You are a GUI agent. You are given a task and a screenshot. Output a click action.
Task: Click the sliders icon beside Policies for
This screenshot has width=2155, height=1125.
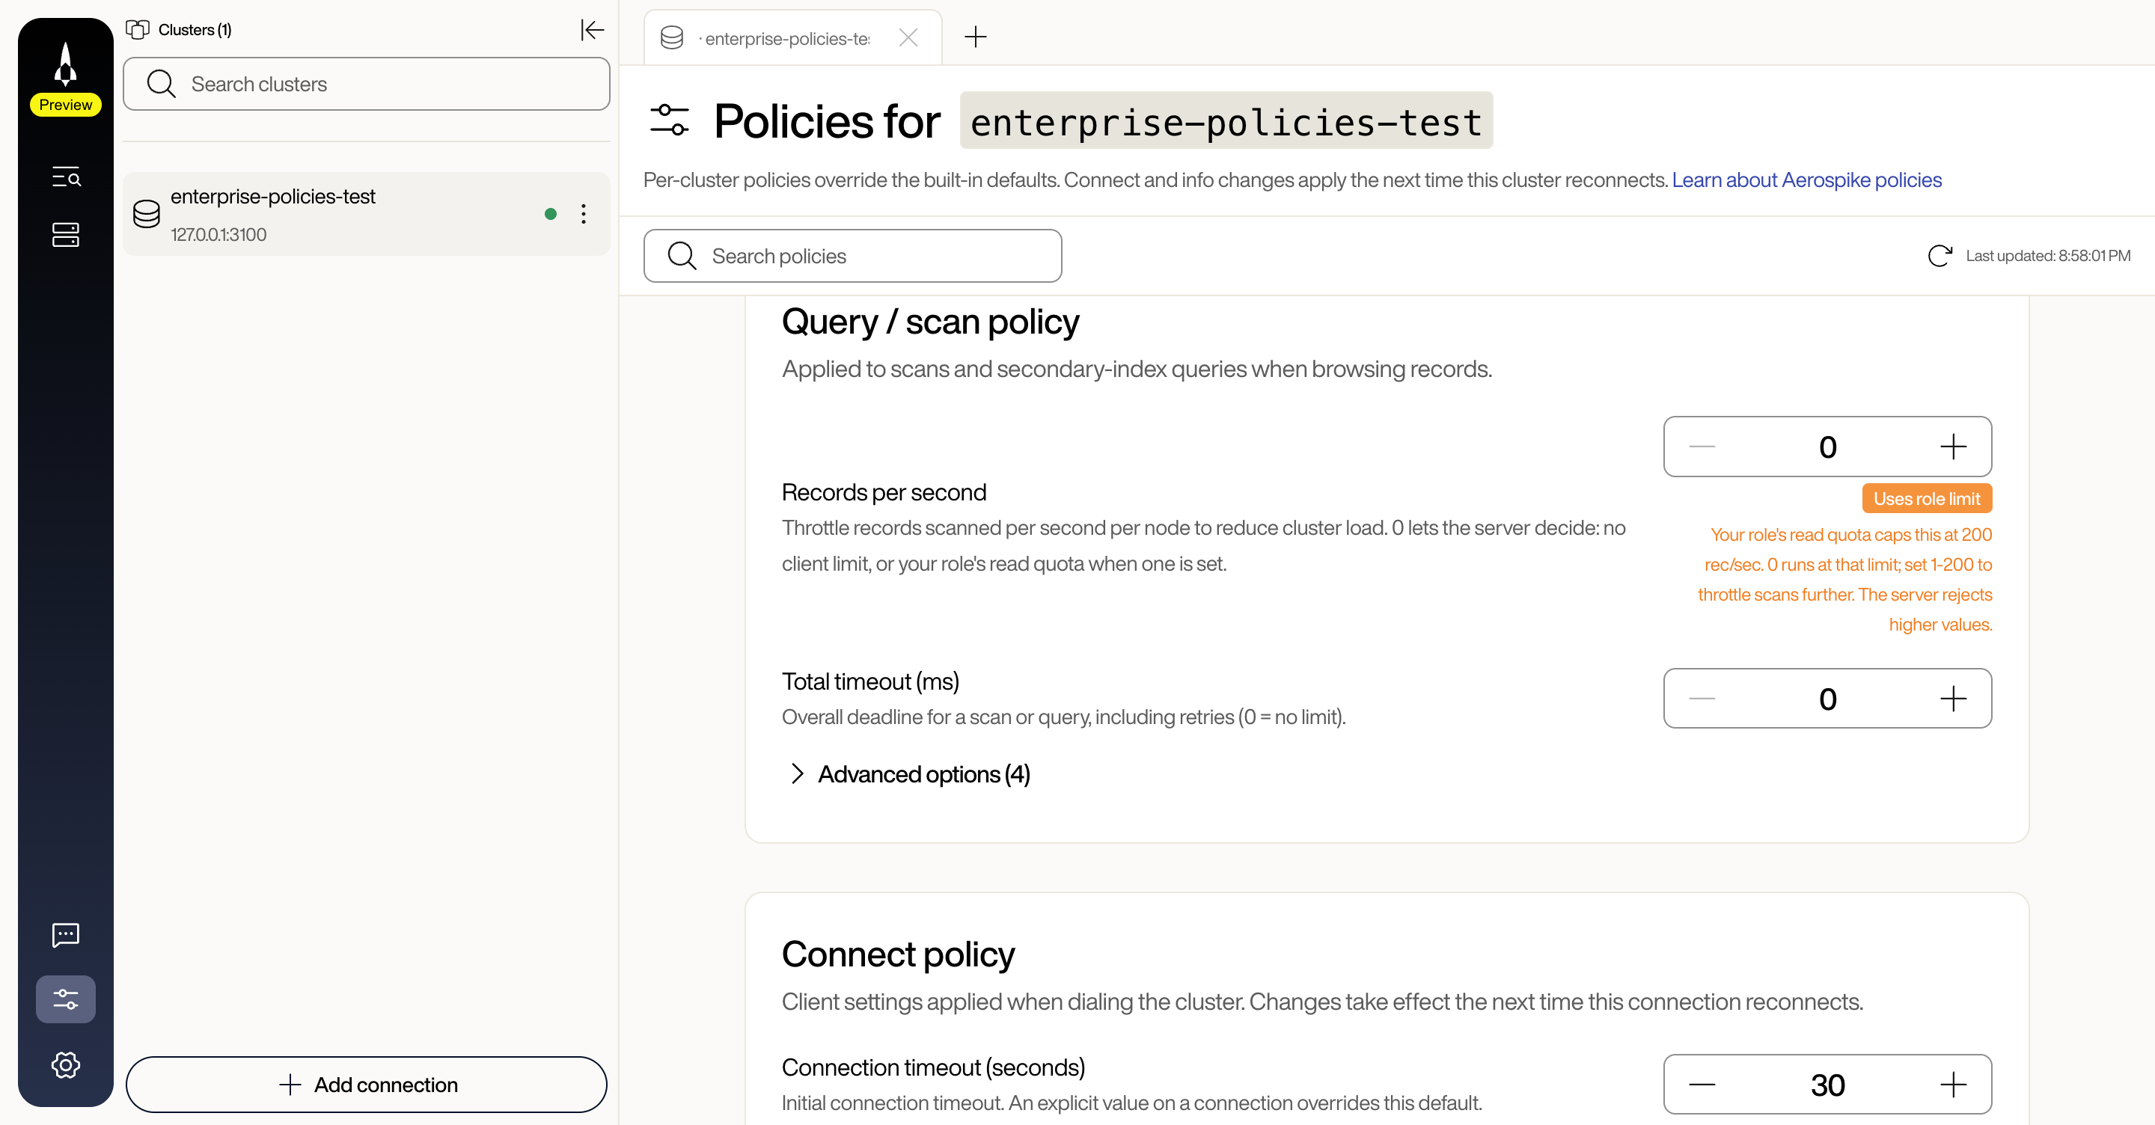[669, 120]
